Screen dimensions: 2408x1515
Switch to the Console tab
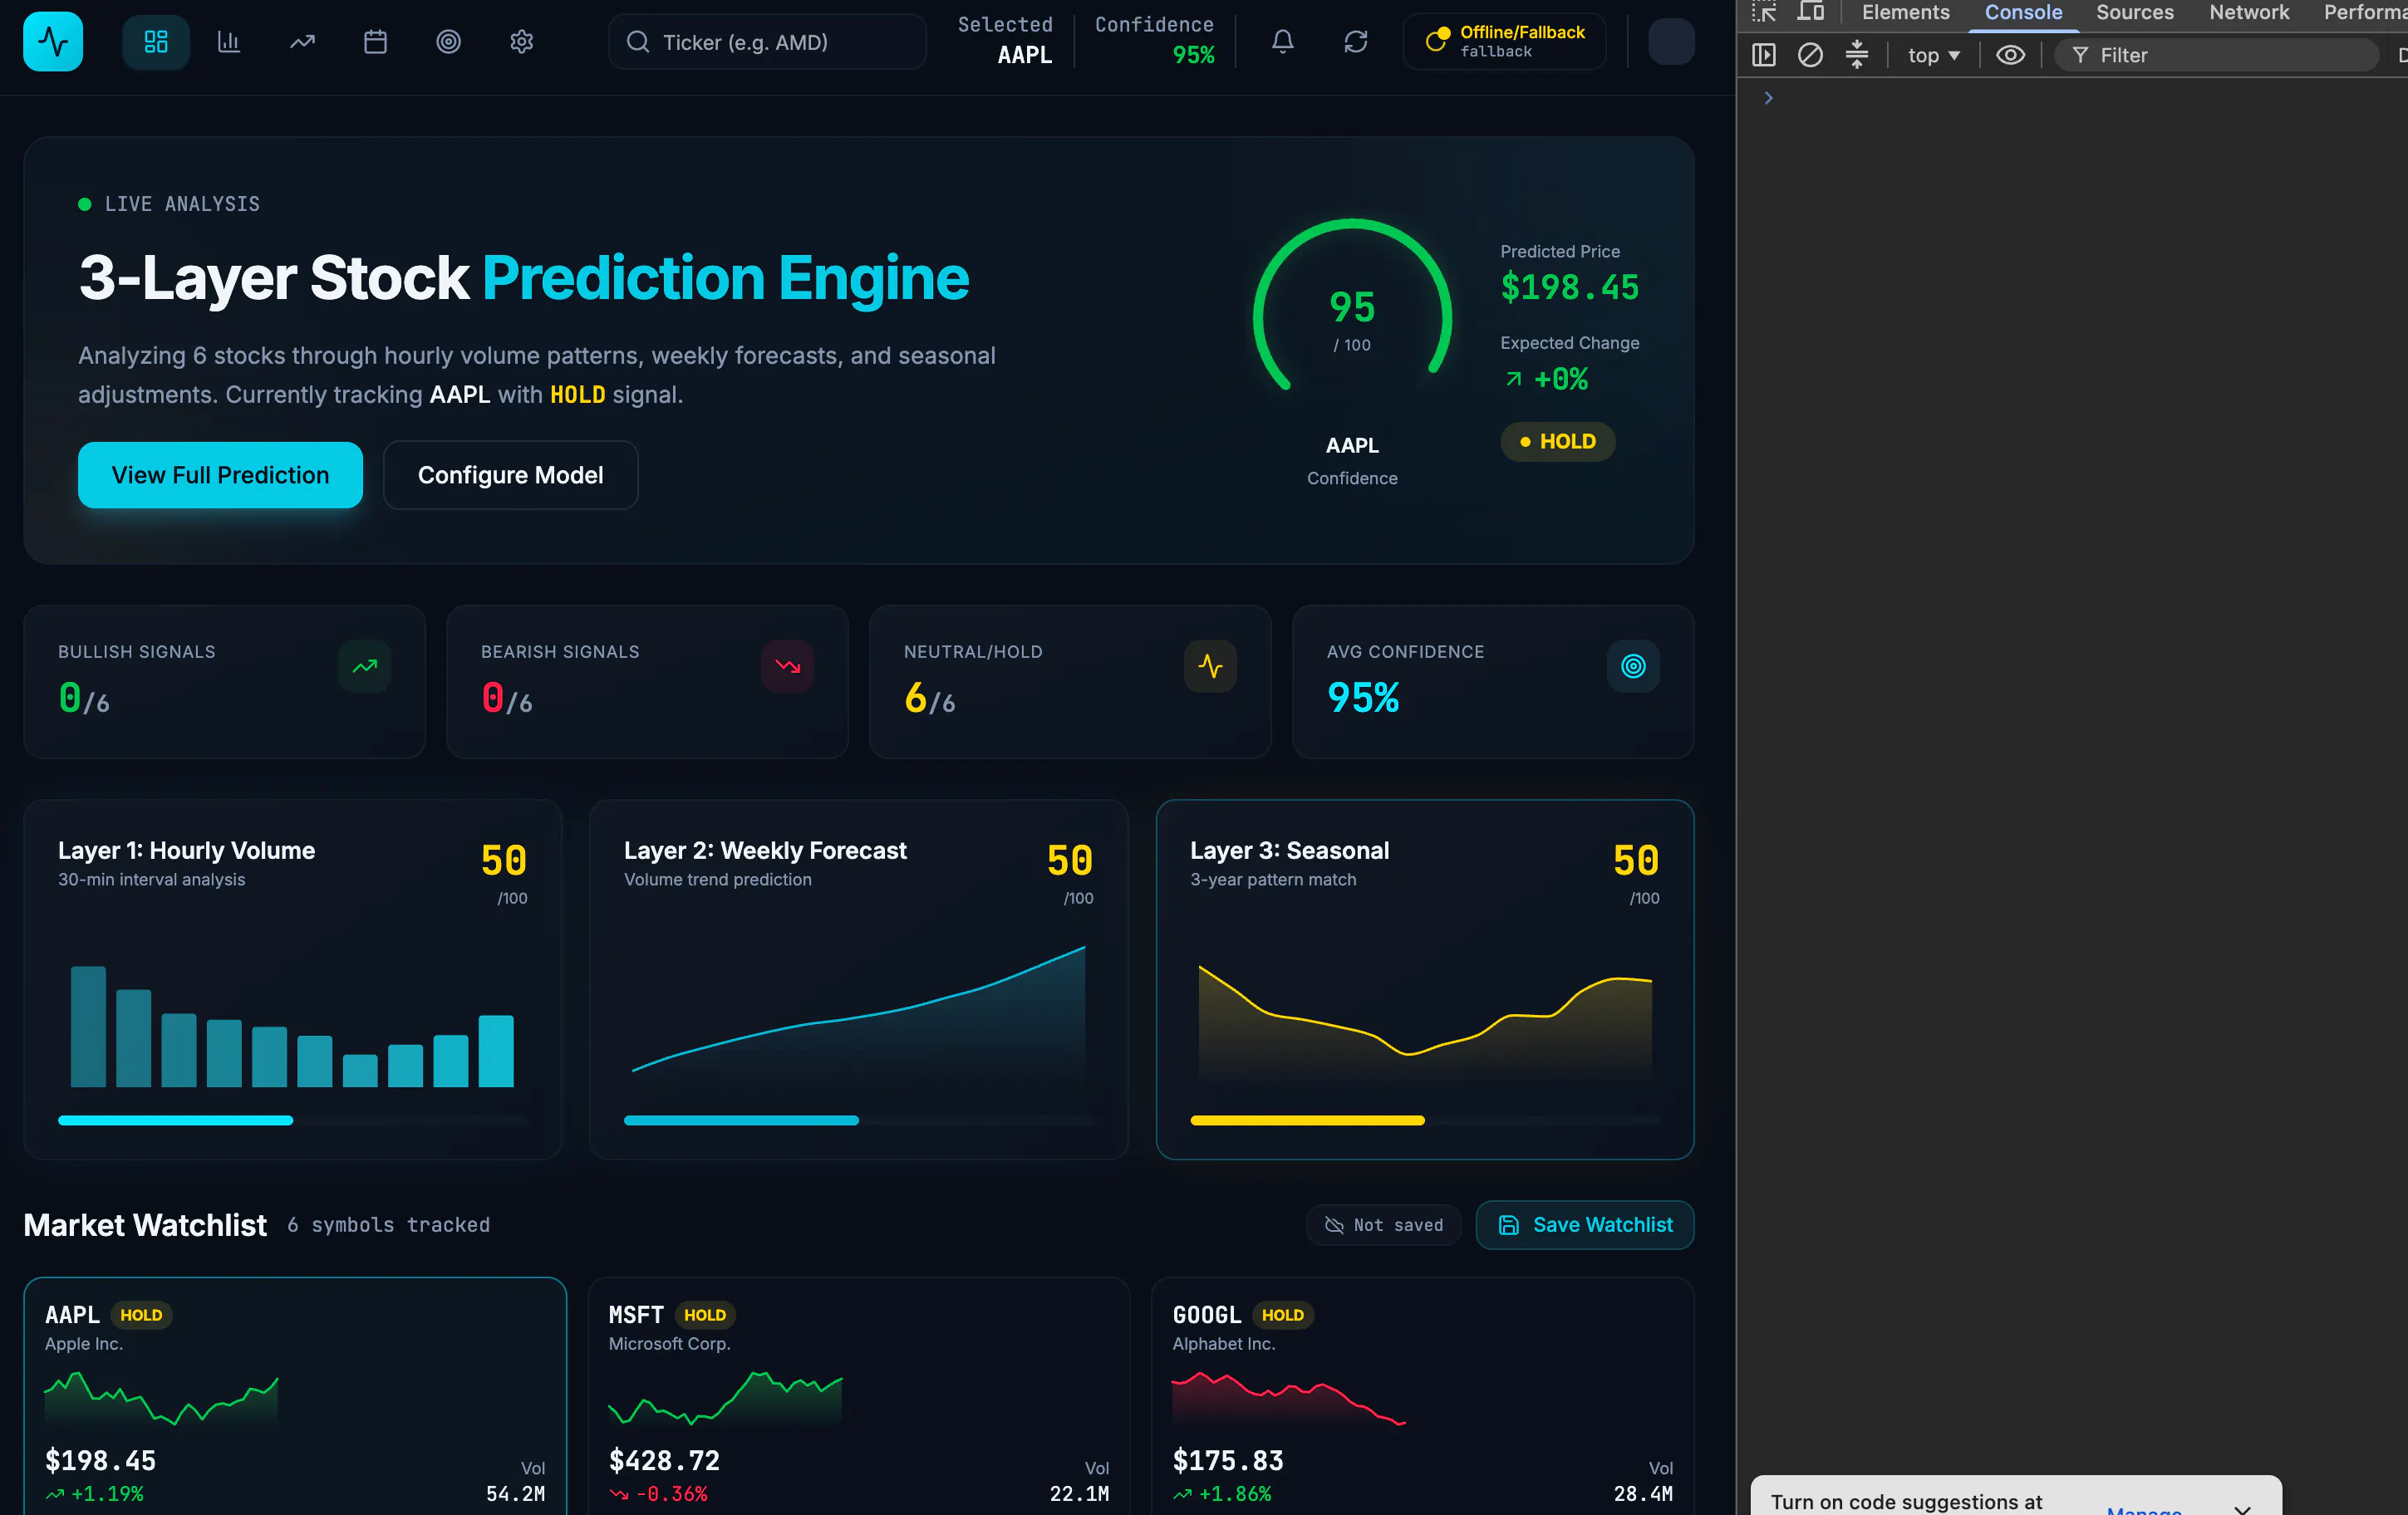coord(2024,12)
